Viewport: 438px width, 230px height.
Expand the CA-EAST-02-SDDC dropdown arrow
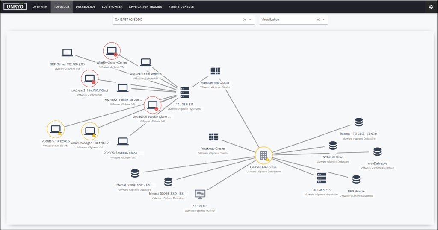250,20
